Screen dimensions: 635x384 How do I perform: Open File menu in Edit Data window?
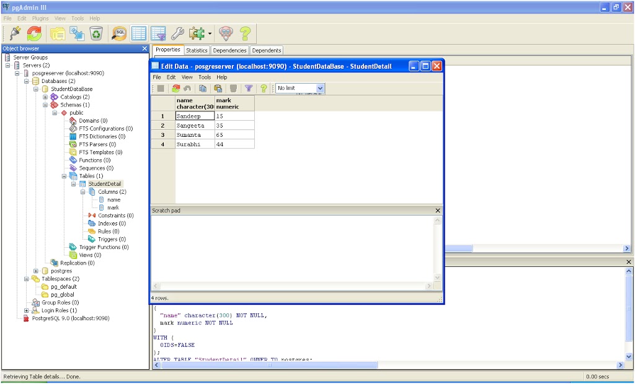click(x=157, y=77)
